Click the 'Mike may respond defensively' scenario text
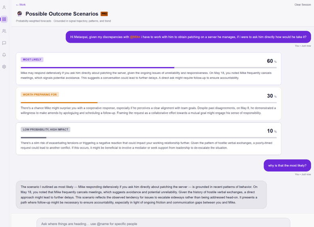This screenshot has height=227, width=314. point(146,76)
